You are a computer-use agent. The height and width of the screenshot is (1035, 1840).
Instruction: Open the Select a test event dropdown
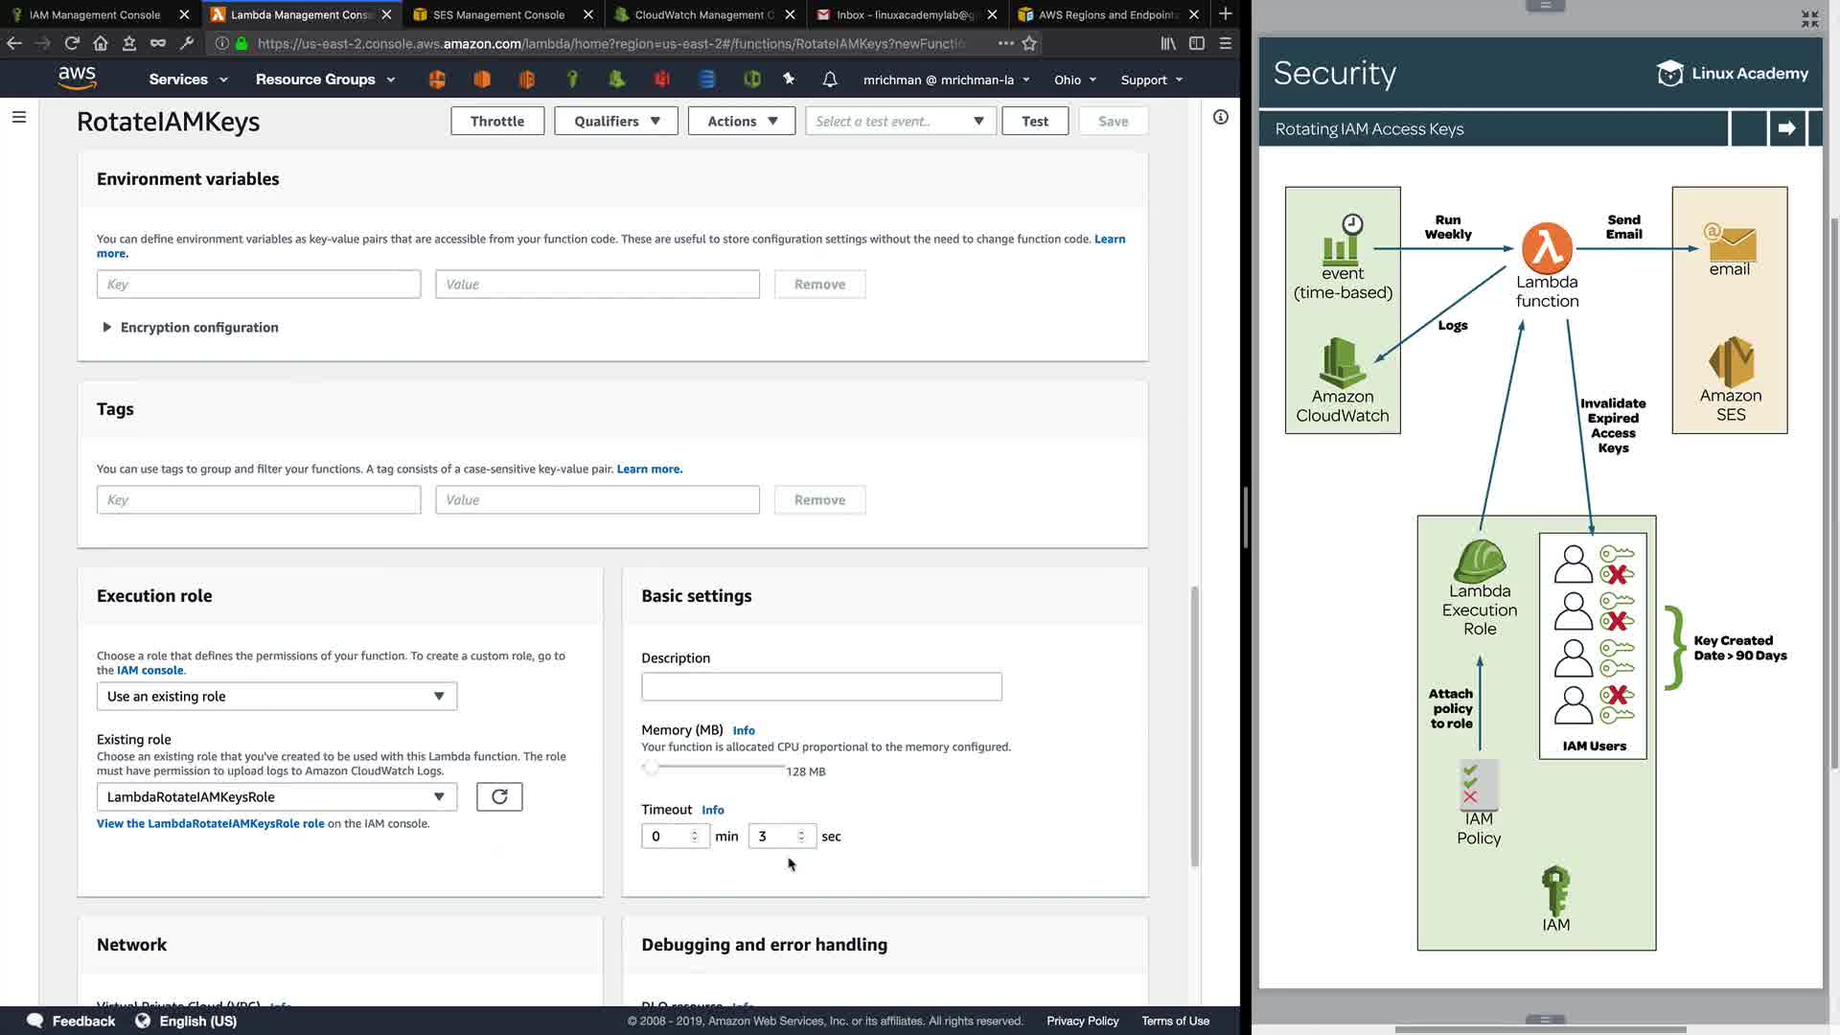point(900,121)
